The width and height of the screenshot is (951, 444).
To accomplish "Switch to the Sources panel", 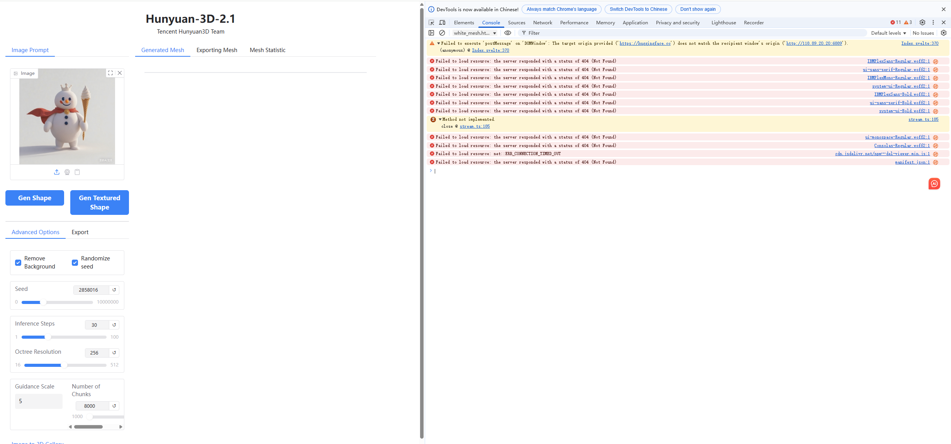I will [517, 23].
